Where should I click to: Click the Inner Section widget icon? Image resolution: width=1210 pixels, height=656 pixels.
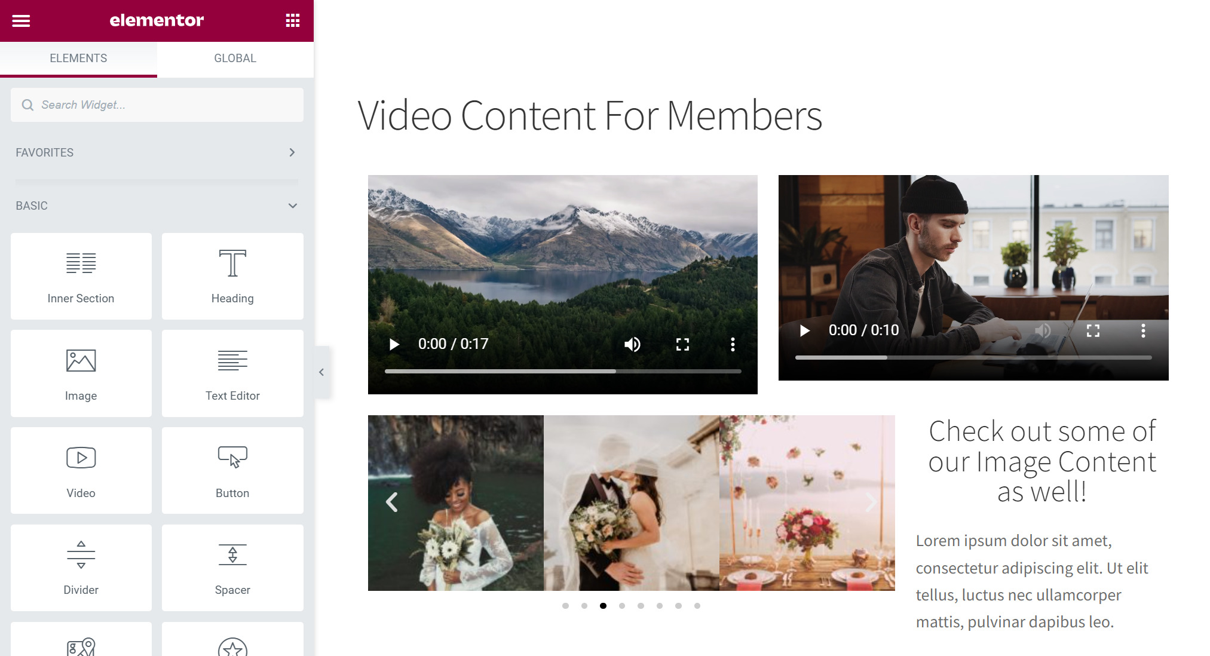81,262
